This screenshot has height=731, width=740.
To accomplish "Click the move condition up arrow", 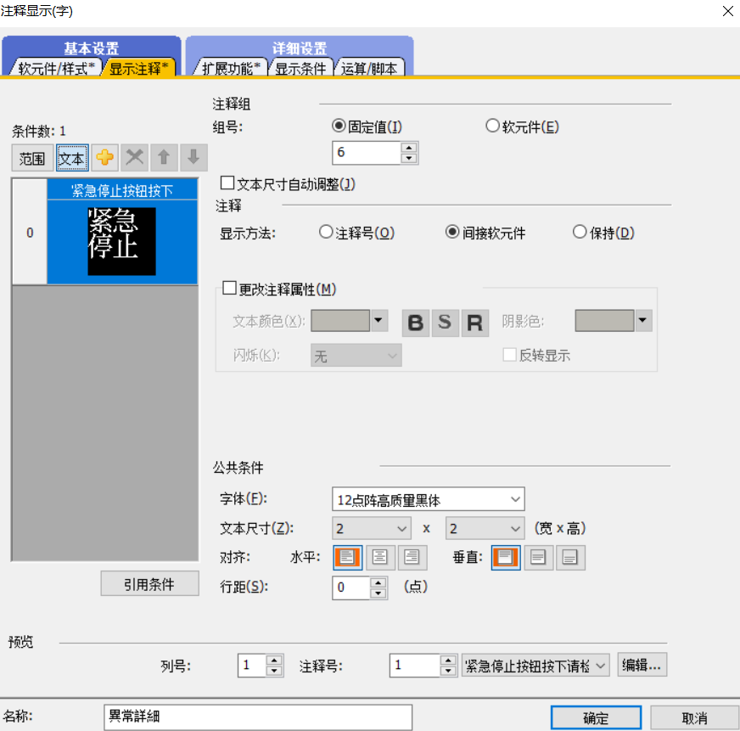I will (164, 158).
